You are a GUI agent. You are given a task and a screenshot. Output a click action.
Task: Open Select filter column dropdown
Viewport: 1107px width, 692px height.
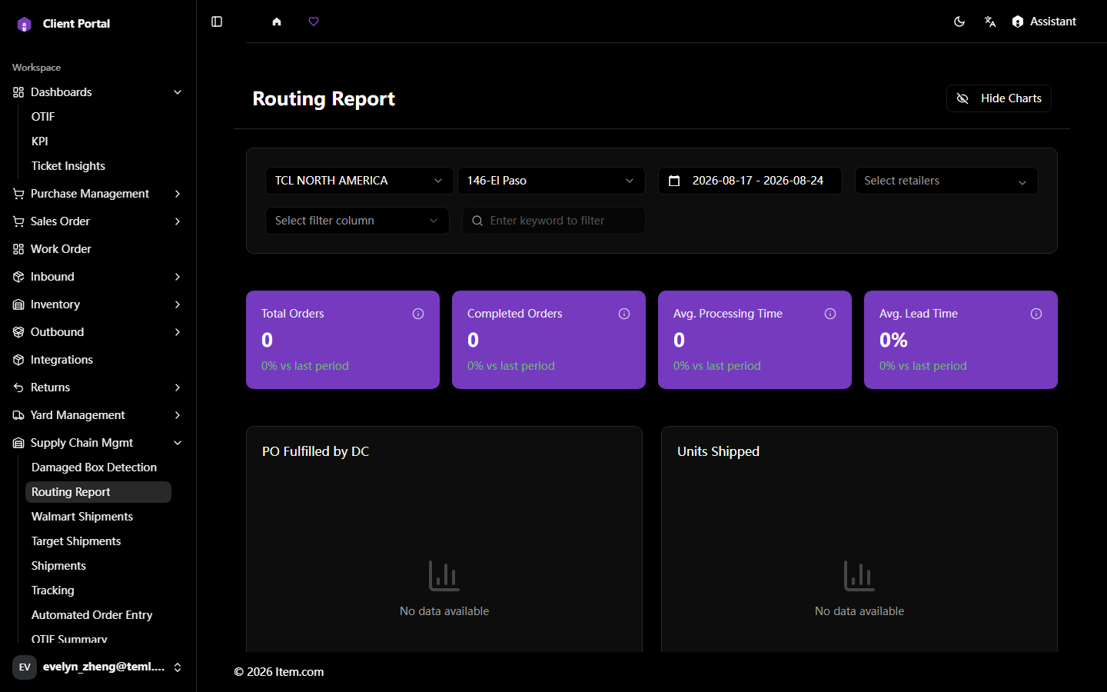tap(357, 221)
